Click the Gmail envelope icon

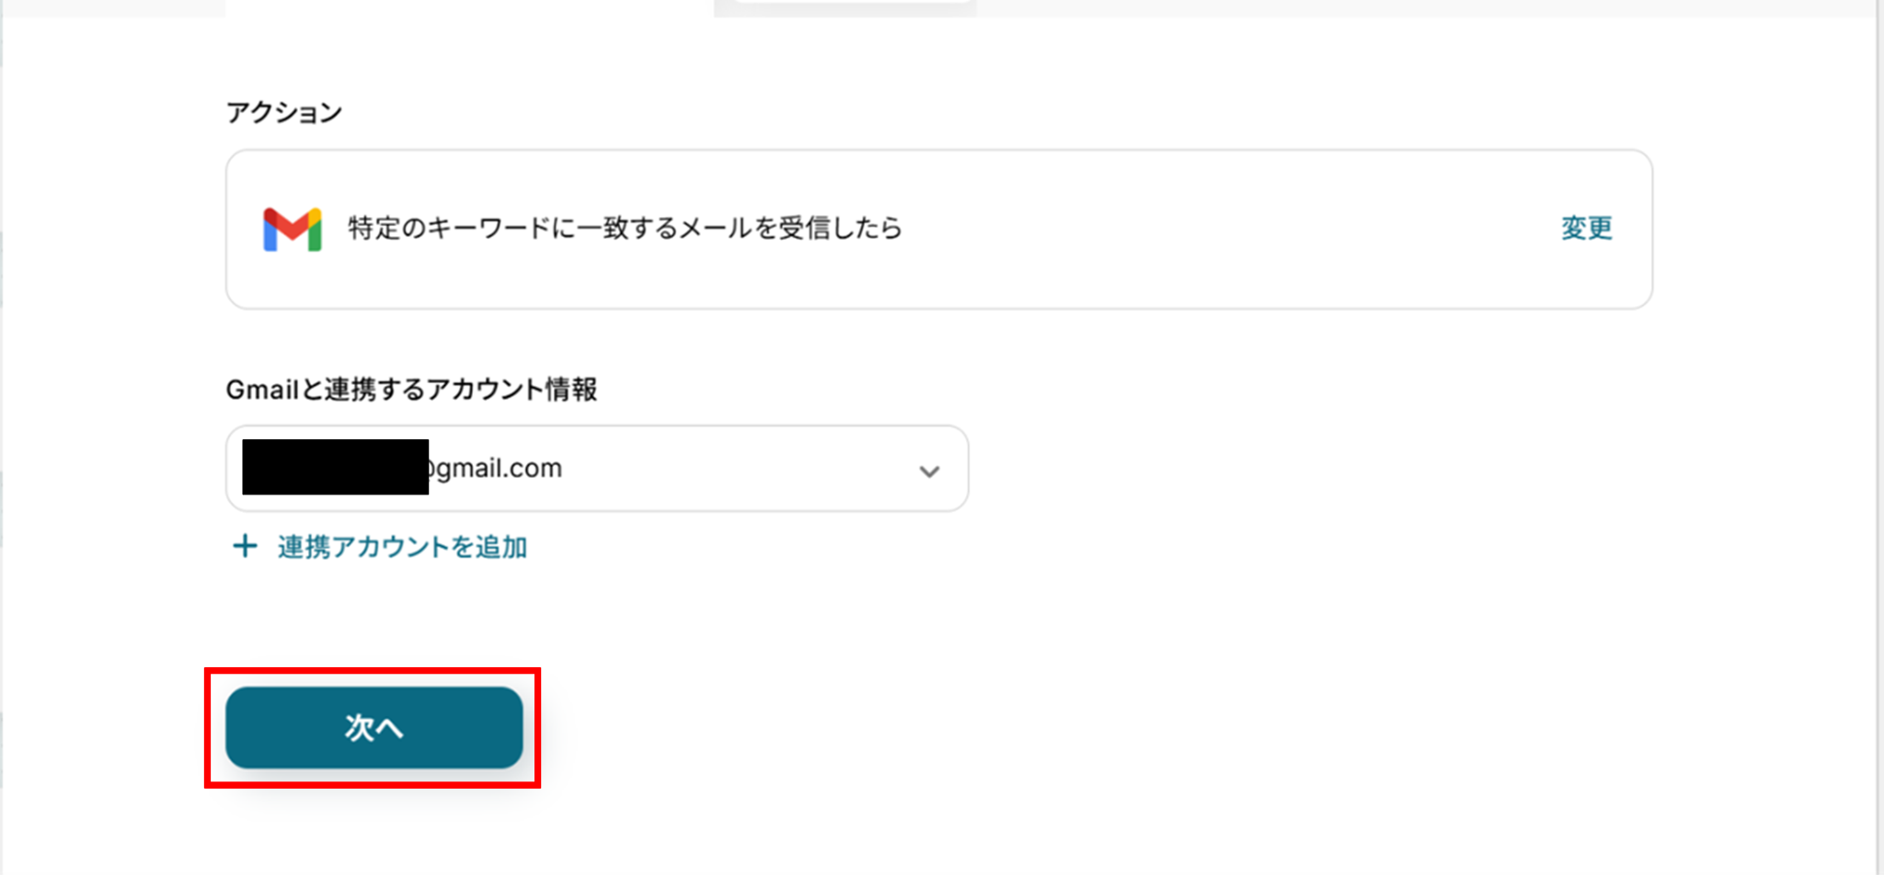point(292,229)
